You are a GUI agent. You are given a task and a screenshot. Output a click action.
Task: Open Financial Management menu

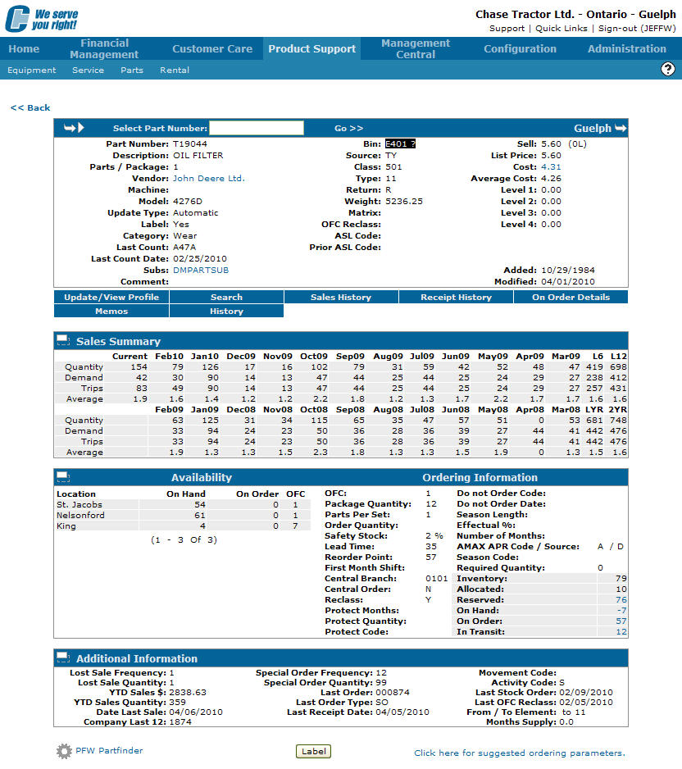point(104,48)
